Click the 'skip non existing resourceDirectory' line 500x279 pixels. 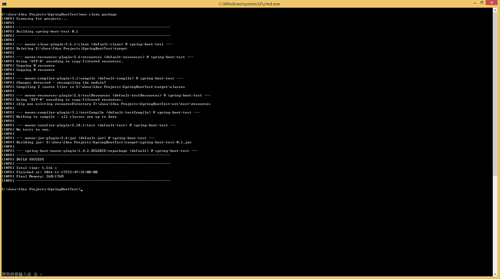coord(106,104)
